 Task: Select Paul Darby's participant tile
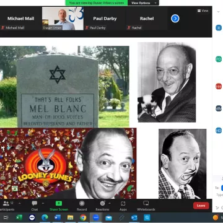click(105, 19)
